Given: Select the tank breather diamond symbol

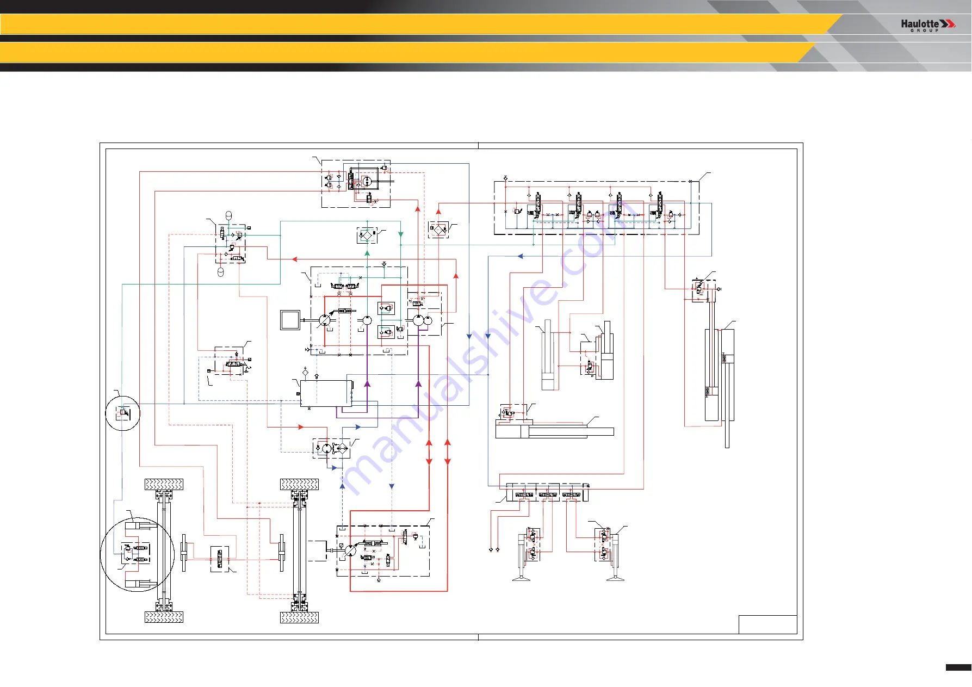Looking at the screenshot, I should click(x=305, y=372).
